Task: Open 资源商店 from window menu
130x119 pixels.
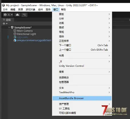Action: coord(82,78)
